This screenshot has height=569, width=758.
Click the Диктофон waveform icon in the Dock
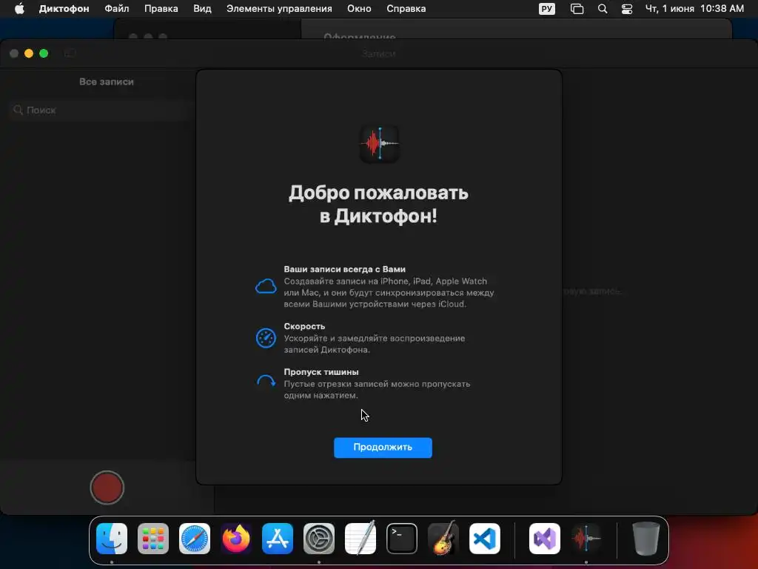[x=586, y=539]
